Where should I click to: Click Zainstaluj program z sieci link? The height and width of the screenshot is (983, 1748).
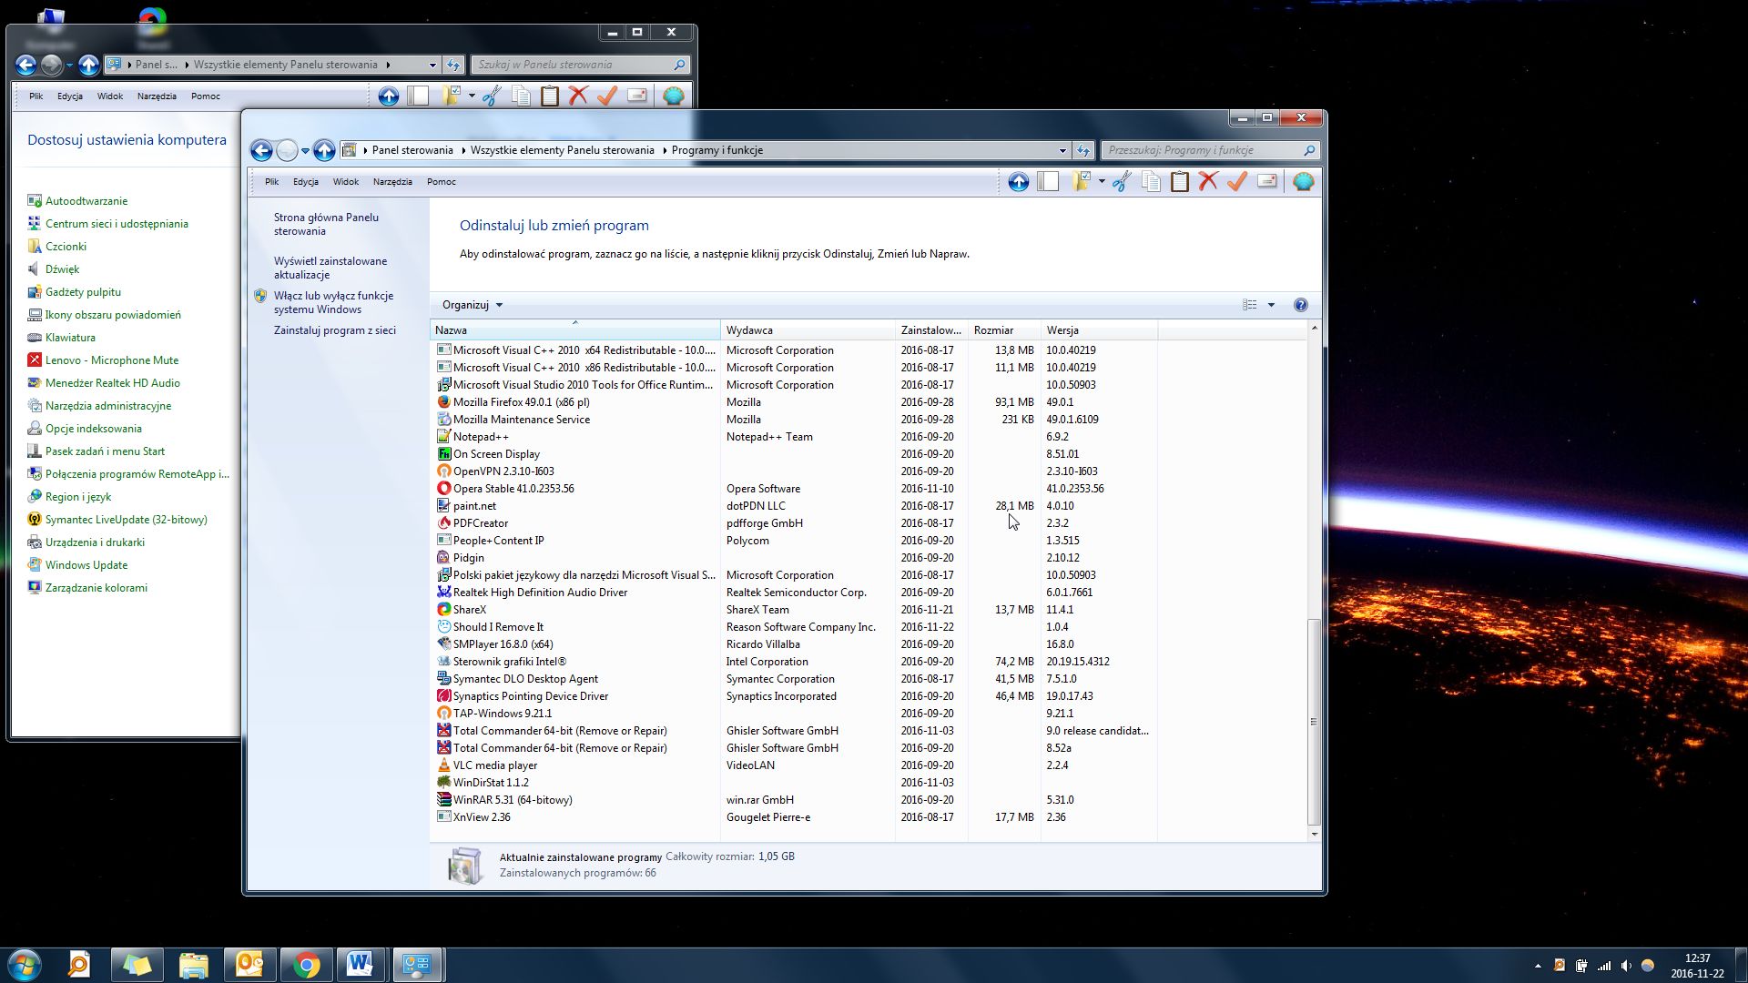click(335, 331)
